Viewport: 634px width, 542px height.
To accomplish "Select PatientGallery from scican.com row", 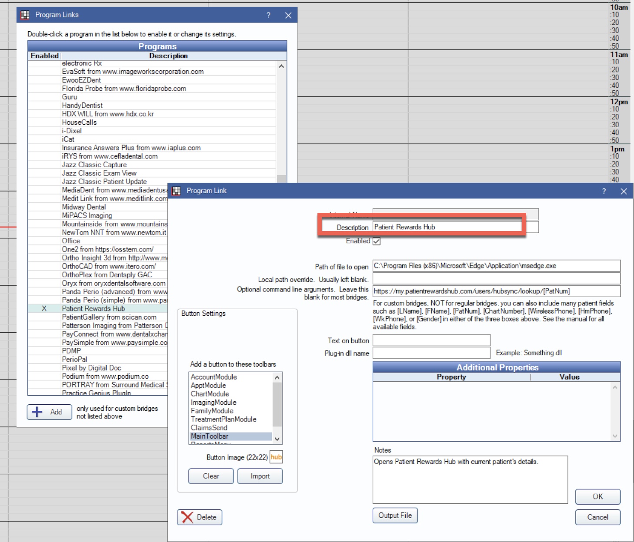I will pyautogui.click(x=98, y=317).
